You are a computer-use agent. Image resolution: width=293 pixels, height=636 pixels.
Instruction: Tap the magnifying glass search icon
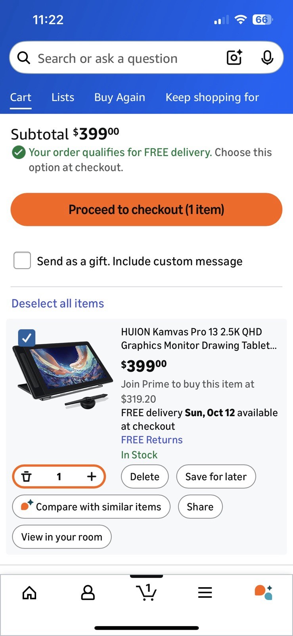(x=24, y=58)
